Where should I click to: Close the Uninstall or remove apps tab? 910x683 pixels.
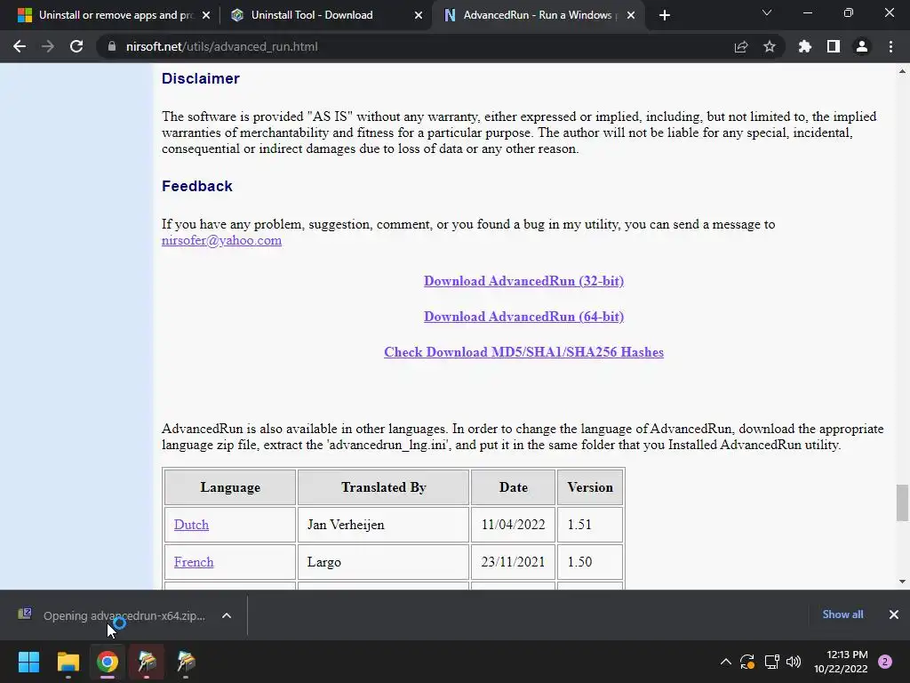coord(206,15)
